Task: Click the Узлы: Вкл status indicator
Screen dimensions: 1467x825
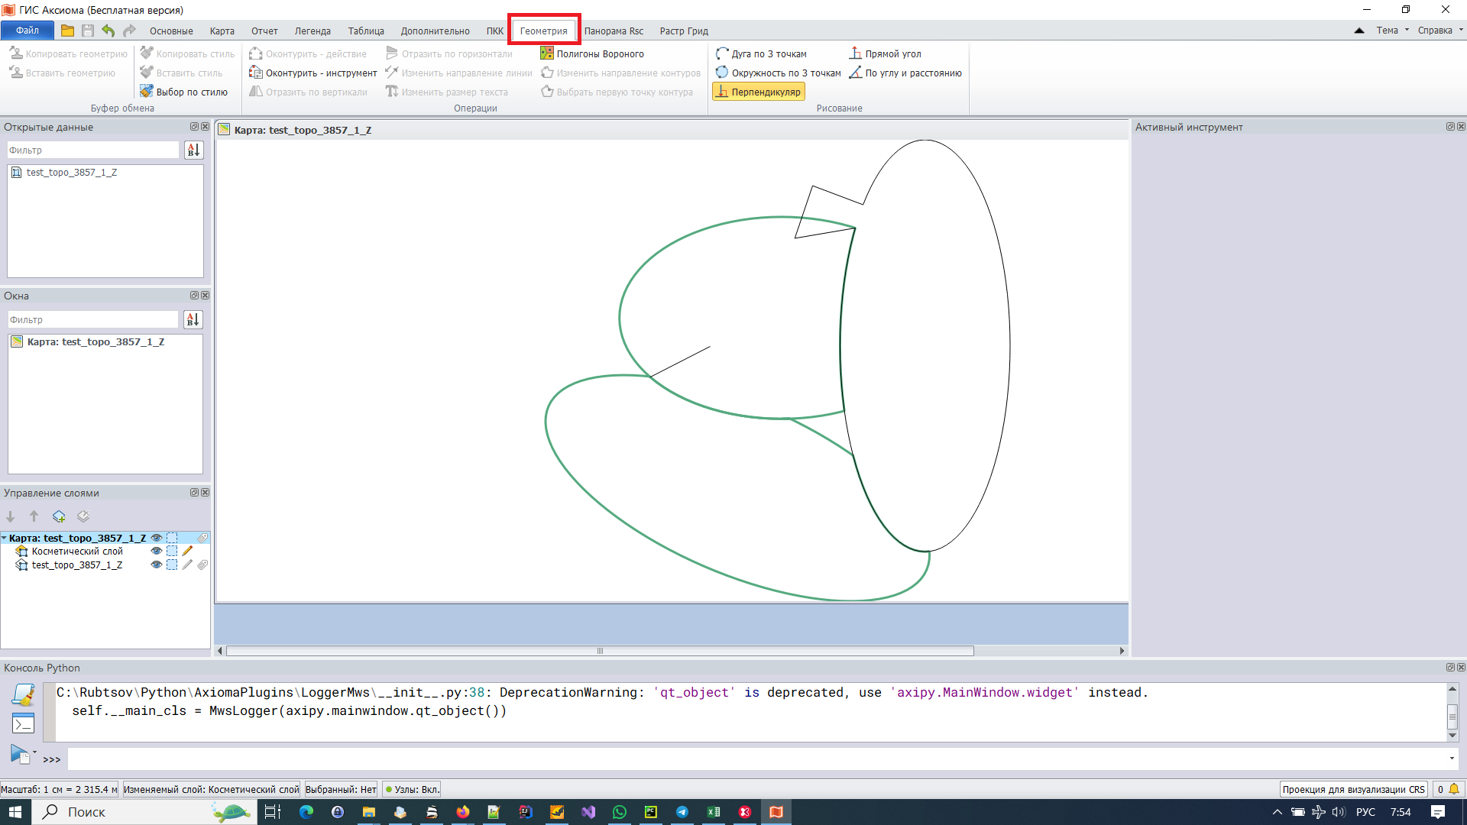Action: tap(411, 789)
